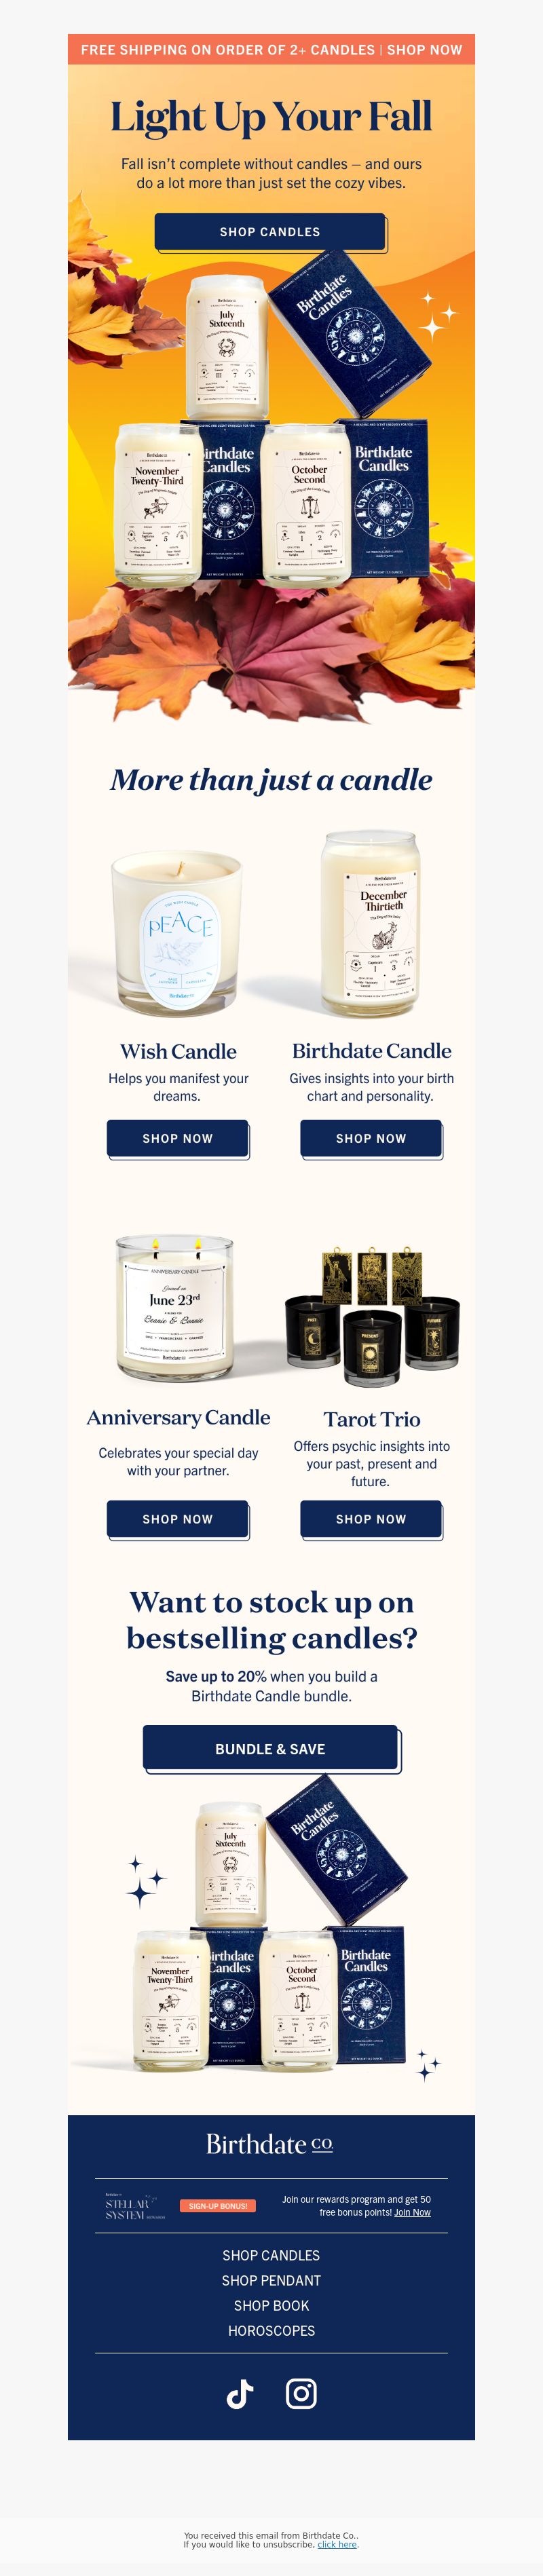Click the Birthdate Co footer logo
The height and width of the screenshot is (2576, 543).
click(270, 2144)
